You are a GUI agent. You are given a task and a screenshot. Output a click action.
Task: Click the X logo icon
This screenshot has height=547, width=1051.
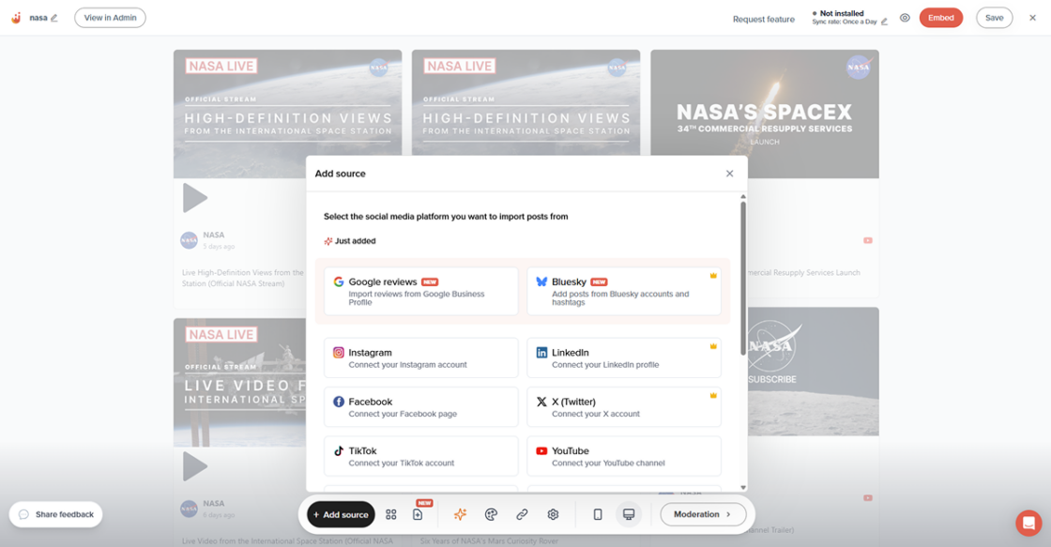541,402
